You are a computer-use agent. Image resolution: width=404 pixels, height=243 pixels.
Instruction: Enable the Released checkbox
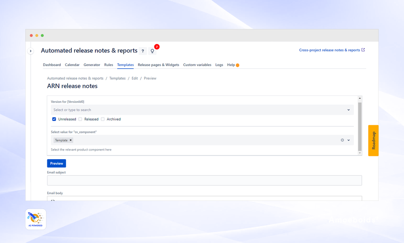81,119
